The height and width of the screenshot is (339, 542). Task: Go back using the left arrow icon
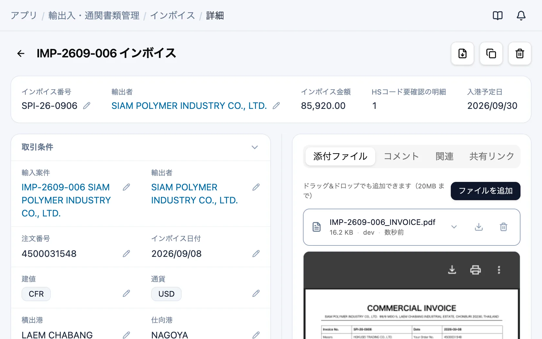coord(21,53)
